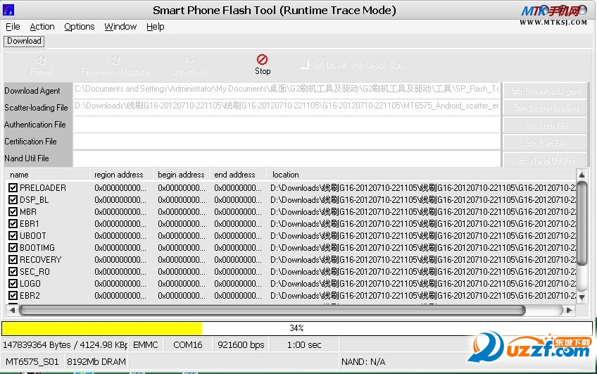
Task: Click the Scatter-loading File path field
Action: (287, 107)
